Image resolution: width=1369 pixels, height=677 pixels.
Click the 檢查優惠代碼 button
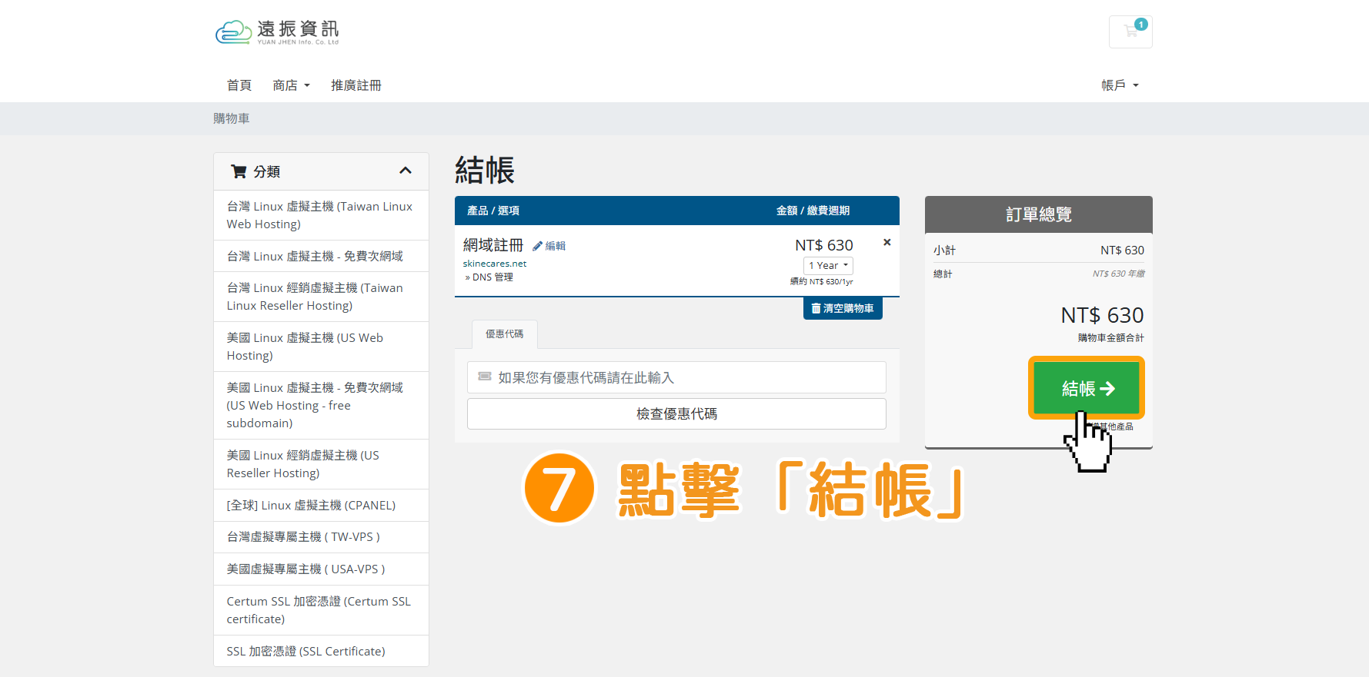pos(676,413)
